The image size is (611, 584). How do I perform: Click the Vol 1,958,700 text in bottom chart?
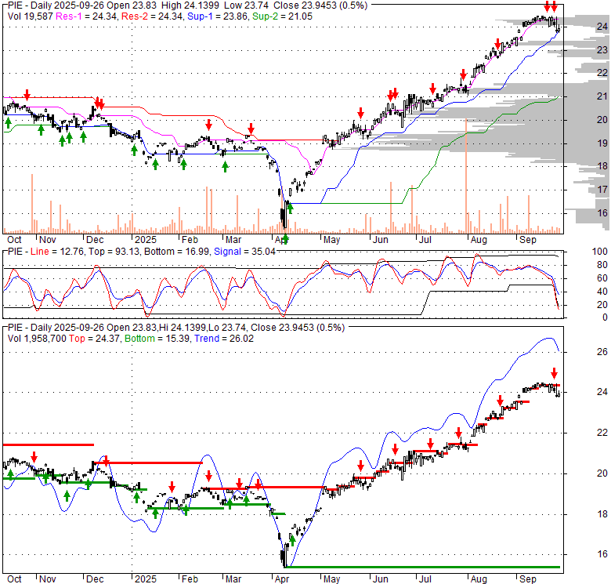[x=37, y=339]
